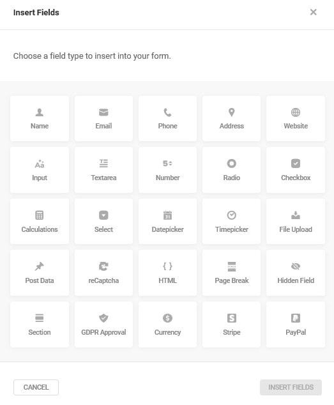Pick the Stripe payment tile
Screen dimensions: 334x405
point(231,325)
